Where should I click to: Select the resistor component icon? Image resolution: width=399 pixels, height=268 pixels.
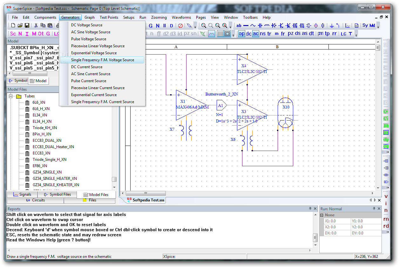tap(253, 26)
